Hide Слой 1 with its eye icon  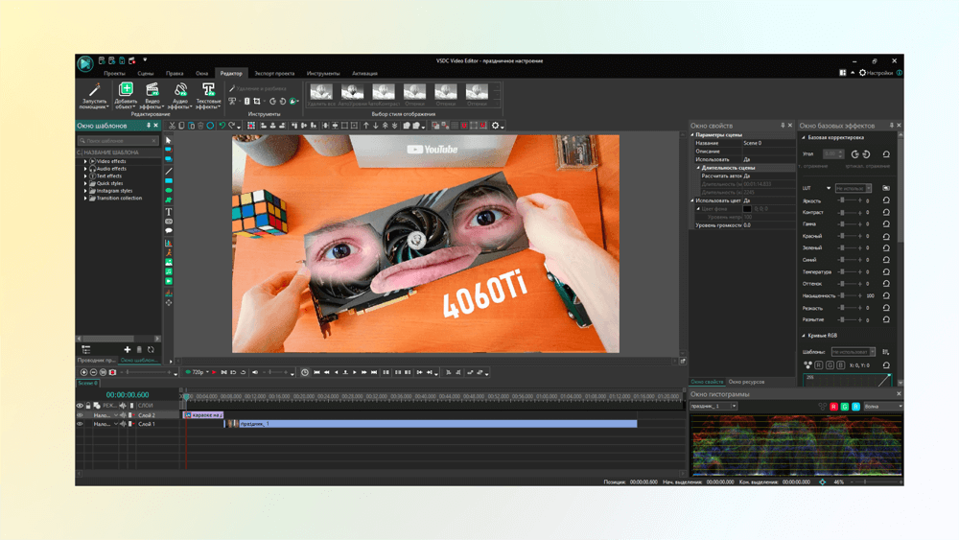tap(80, 424)
